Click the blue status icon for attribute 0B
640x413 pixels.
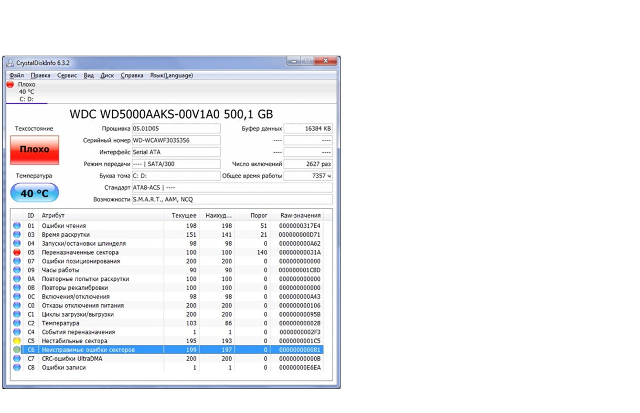[17, 288]
